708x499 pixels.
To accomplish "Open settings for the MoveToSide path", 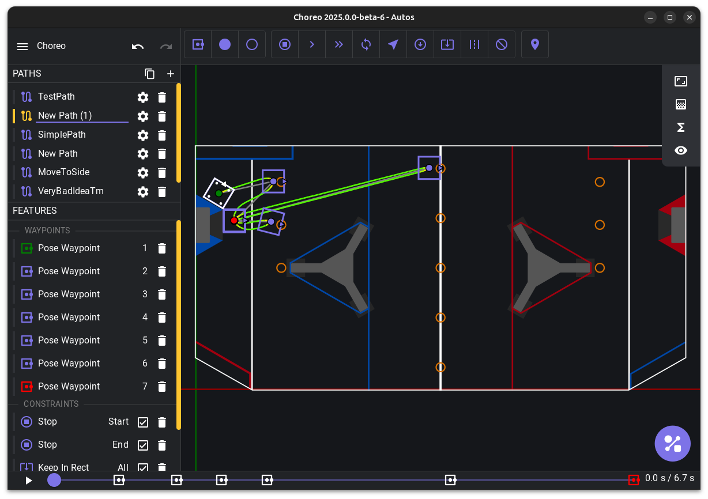I will click(x=142, y=173).
